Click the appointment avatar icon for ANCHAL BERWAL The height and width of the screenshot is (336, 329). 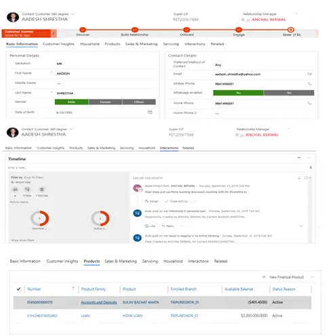(x=137, y=188)
